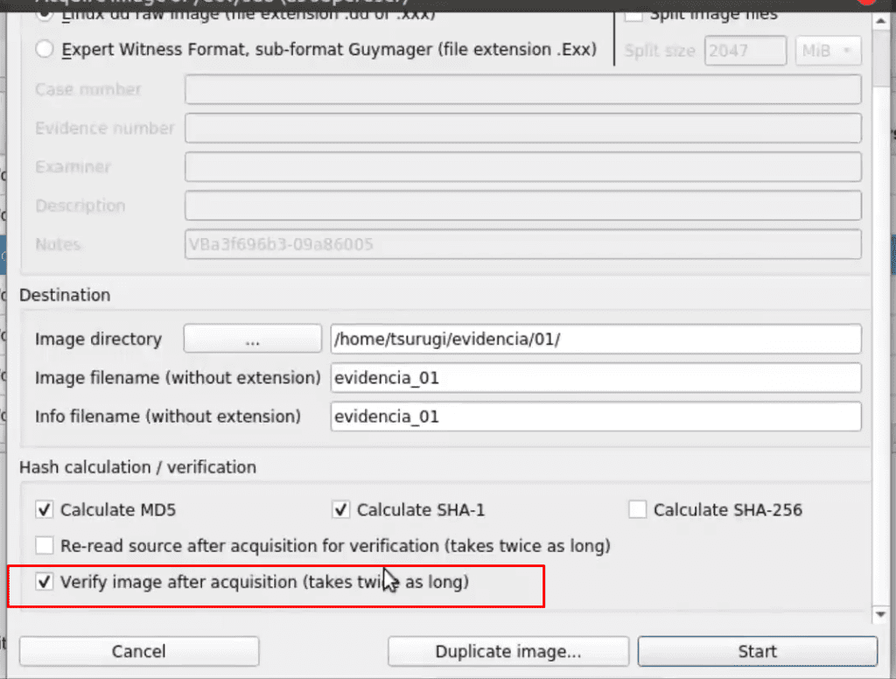Image resolution: width=896 pixels, height=679 pixels.
Task: Uncheck Calculate MD5
Action: (x=44, y=509)
